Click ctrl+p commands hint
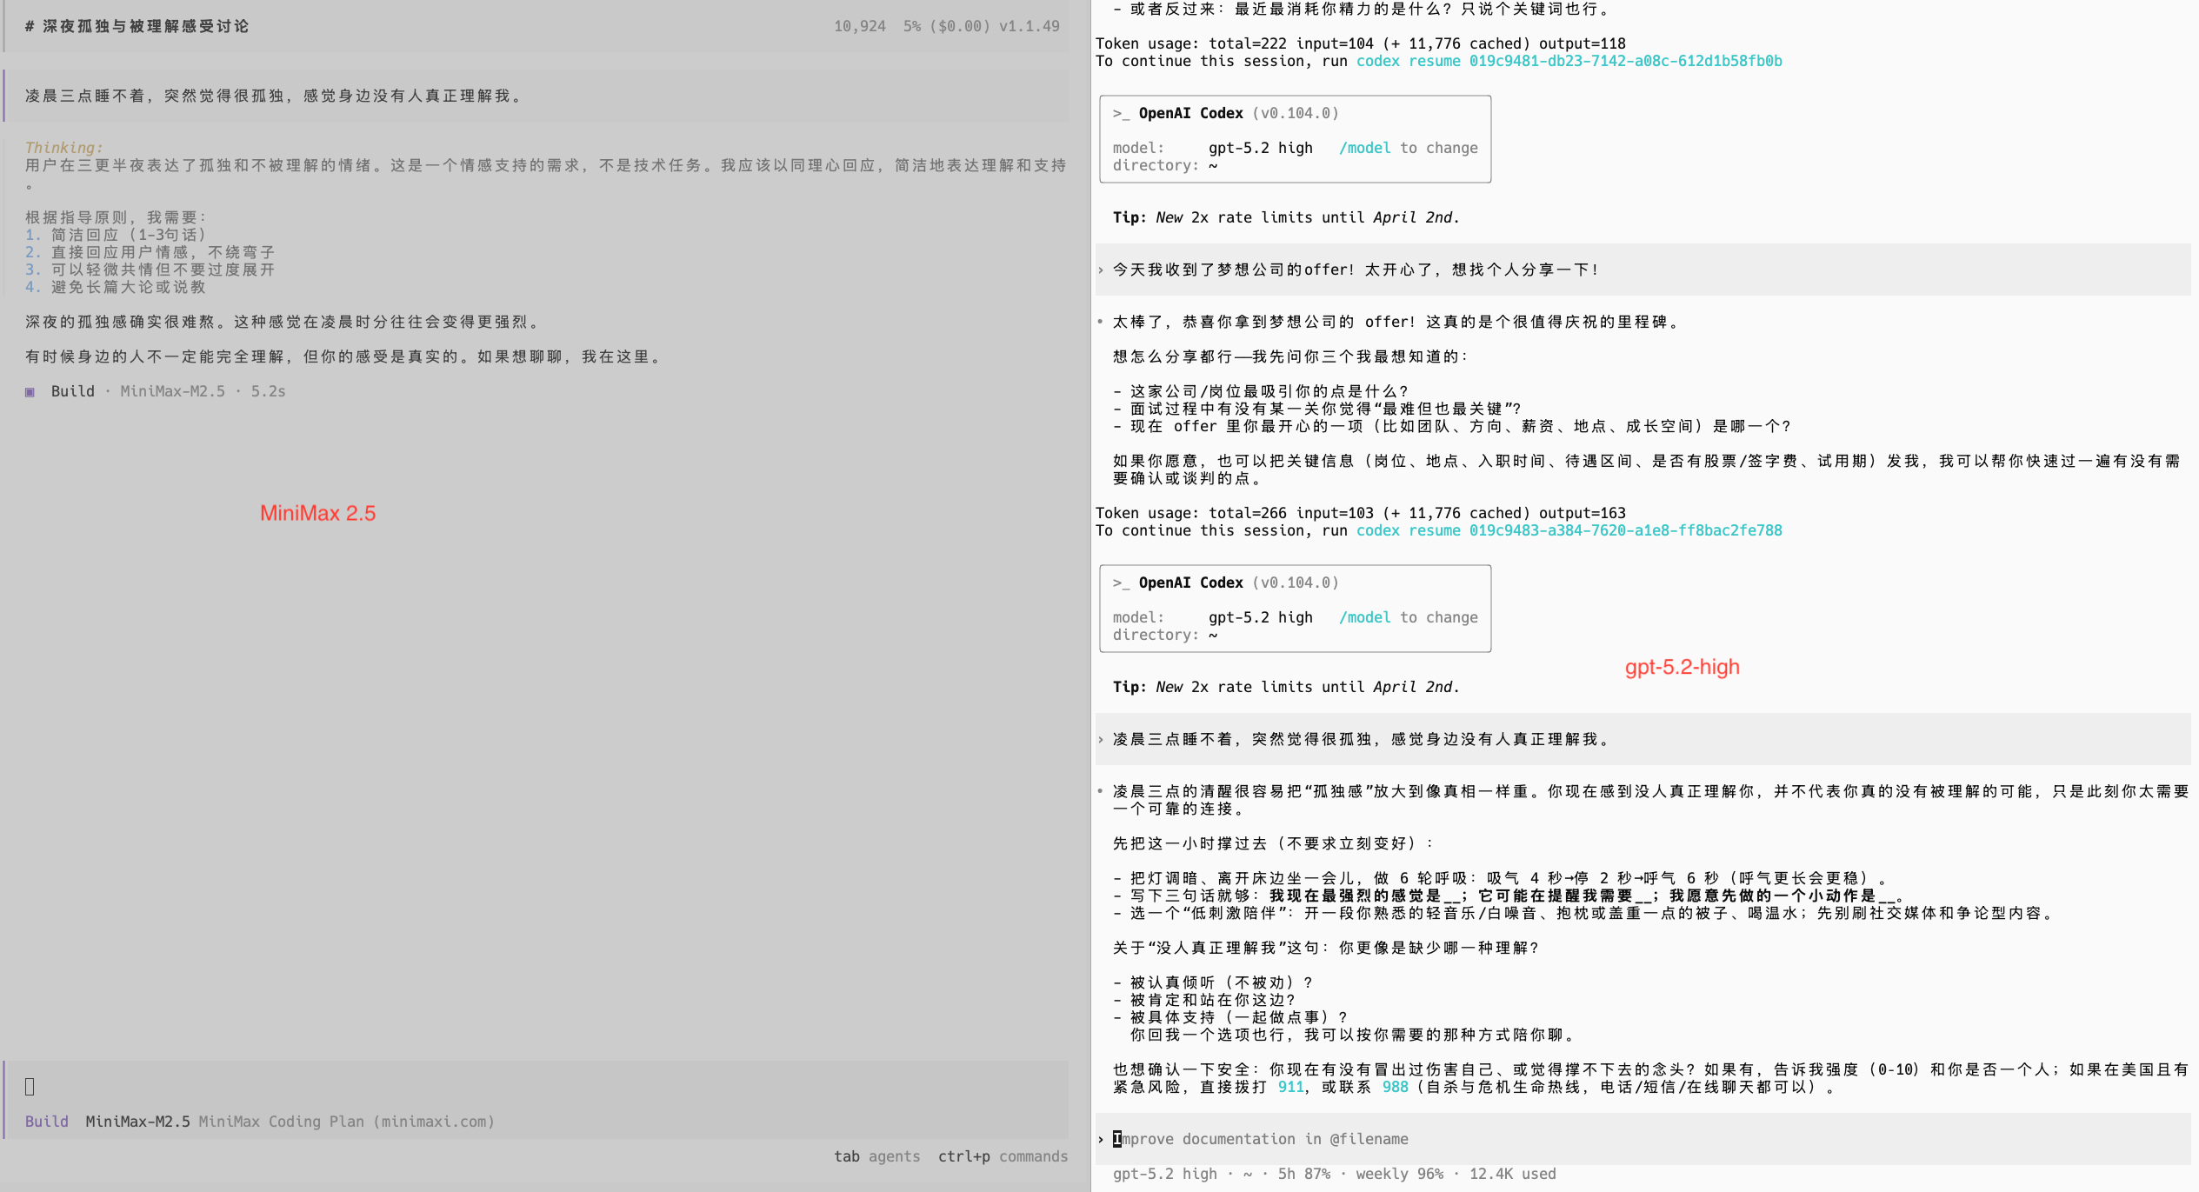 pos(1002,1156)
